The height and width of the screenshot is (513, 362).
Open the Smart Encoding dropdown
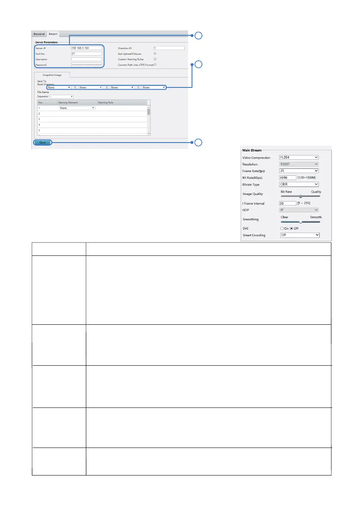pyautogui.click(x=300, y=235)
